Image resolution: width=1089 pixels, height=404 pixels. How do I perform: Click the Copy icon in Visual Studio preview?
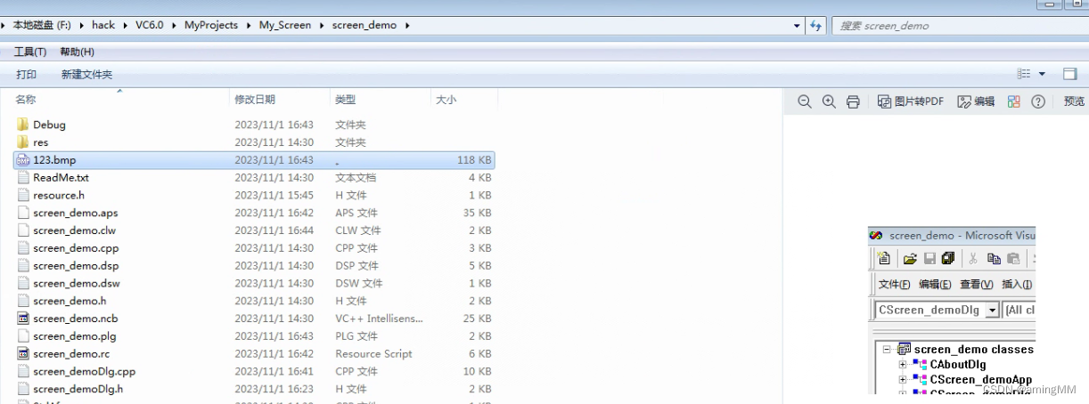[994, 259]
